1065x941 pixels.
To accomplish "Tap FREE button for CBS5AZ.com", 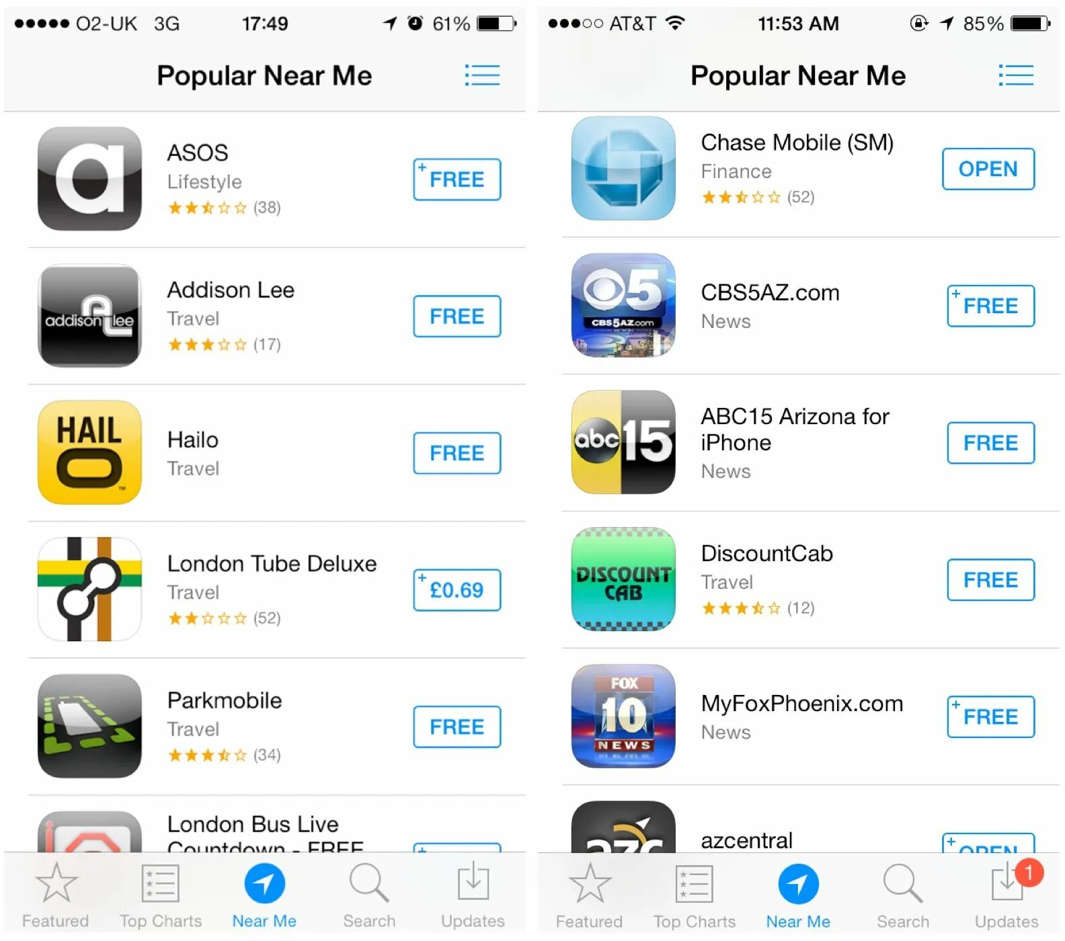I will click(991, 306).
